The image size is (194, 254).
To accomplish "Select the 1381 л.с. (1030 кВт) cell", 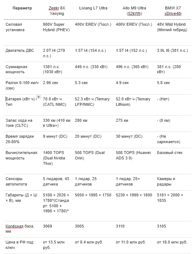I will (53, 69).
